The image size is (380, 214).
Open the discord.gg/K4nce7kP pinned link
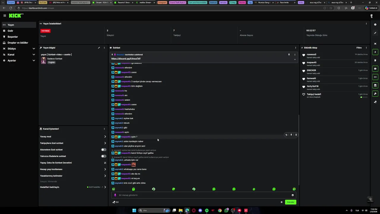[x=126, y=59]
